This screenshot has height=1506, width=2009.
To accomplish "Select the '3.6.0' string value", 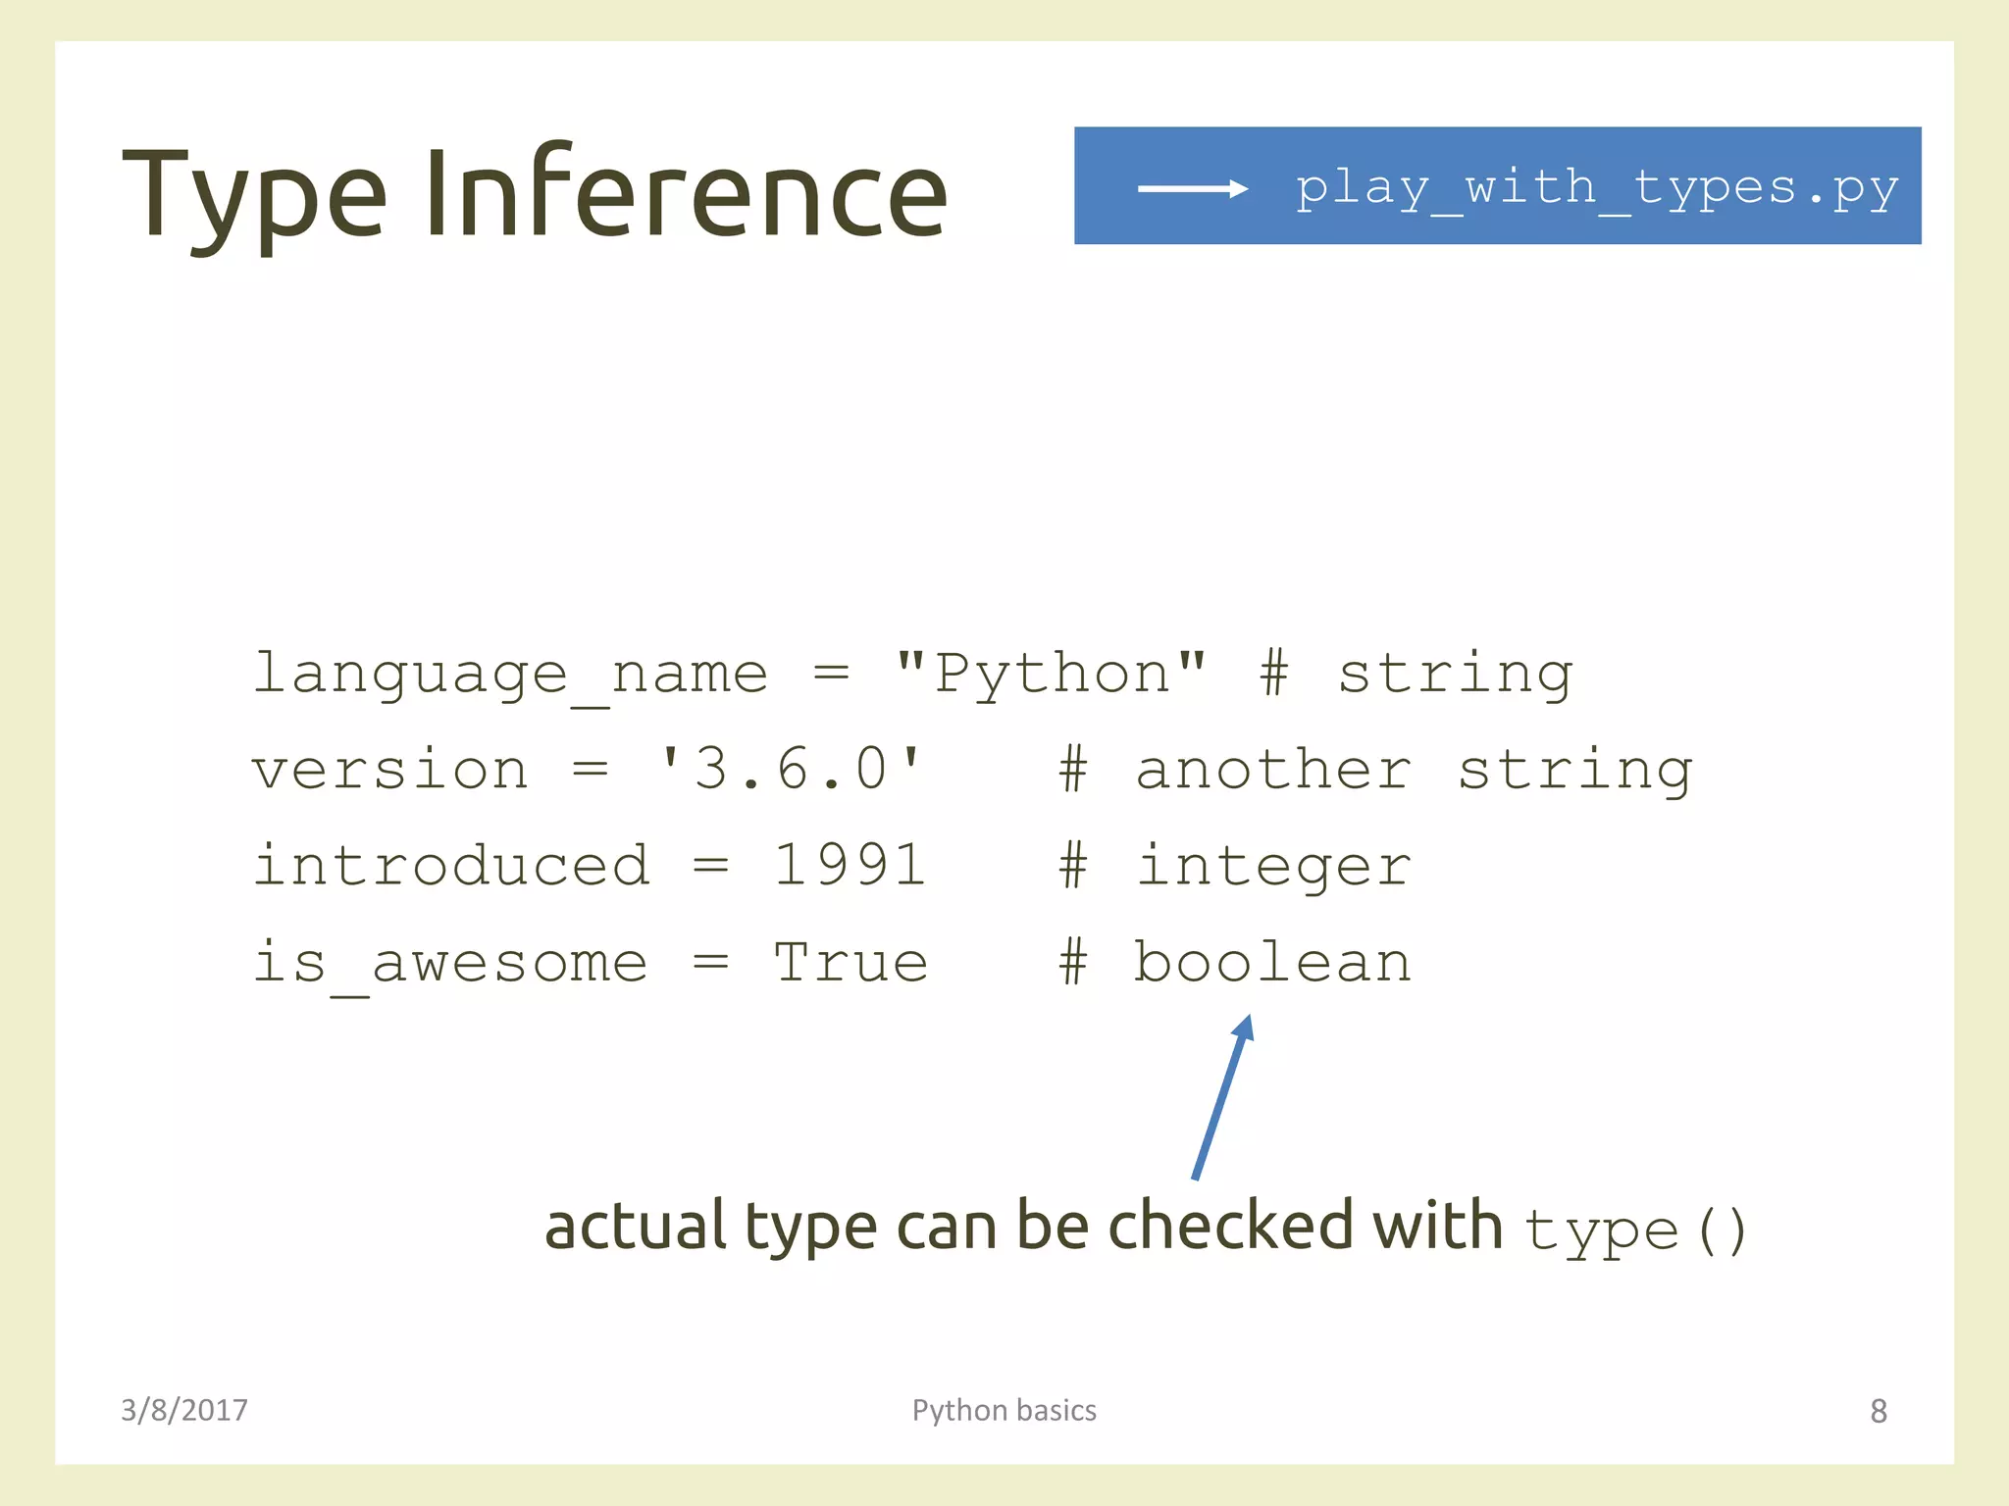I will click(791, 770).
